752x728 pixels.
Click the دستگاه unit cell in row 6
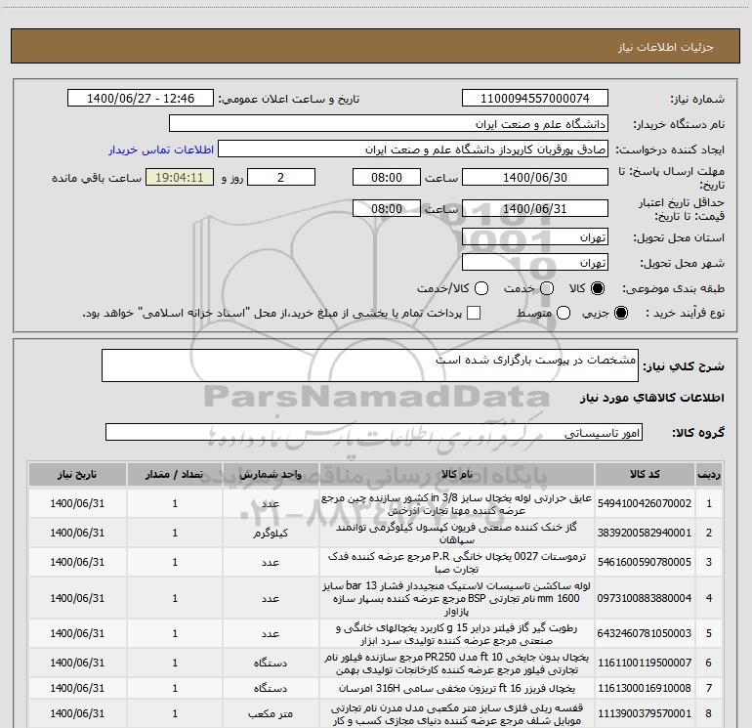pyautogui.click(x=271, y=664)
